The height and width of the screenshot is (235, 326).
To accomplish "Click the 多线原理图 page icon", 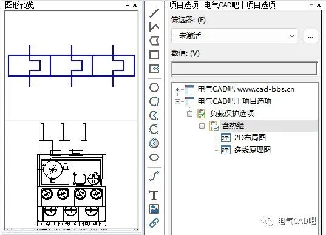I will [x=226, y=150].
